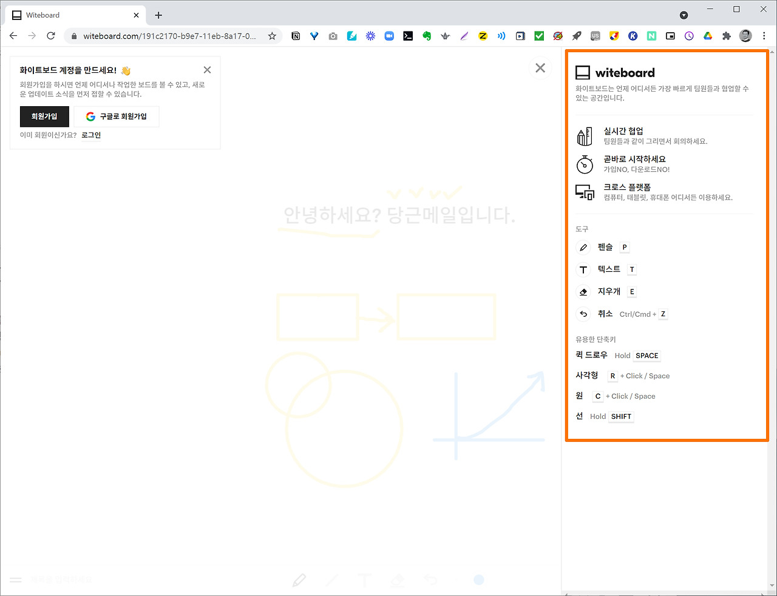Click the 텍스트 text icon in the sidebar
777x596 pixels.
(x=583, y=269)
